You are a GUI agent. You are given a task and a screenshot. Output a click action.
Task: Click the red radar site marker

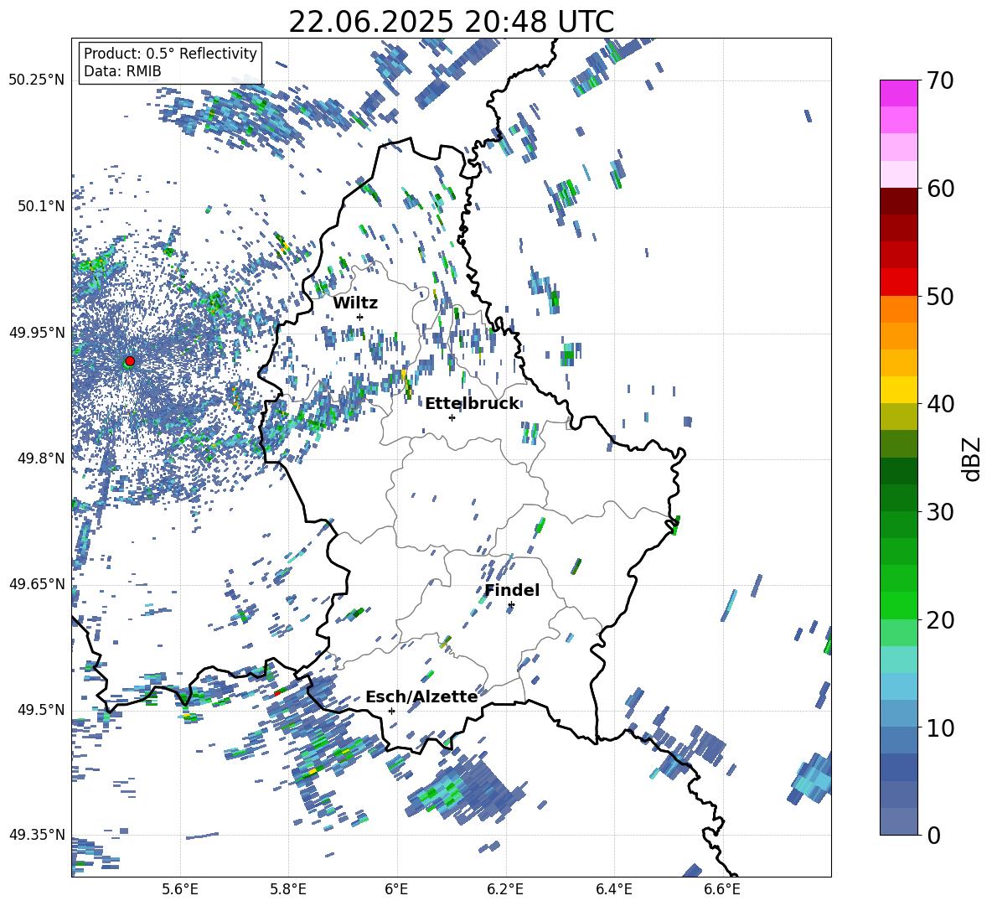click(x=130, y=361)
